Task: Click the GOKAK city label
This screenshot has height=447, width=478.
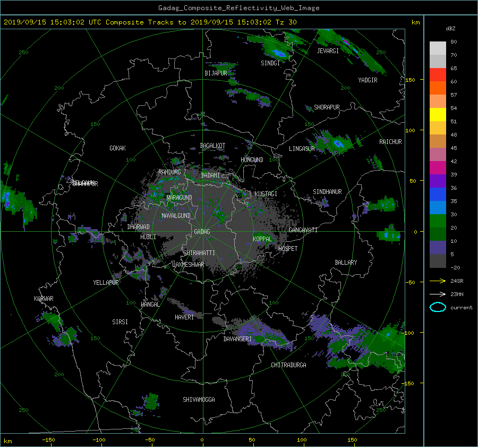Action: click(118, 148)
